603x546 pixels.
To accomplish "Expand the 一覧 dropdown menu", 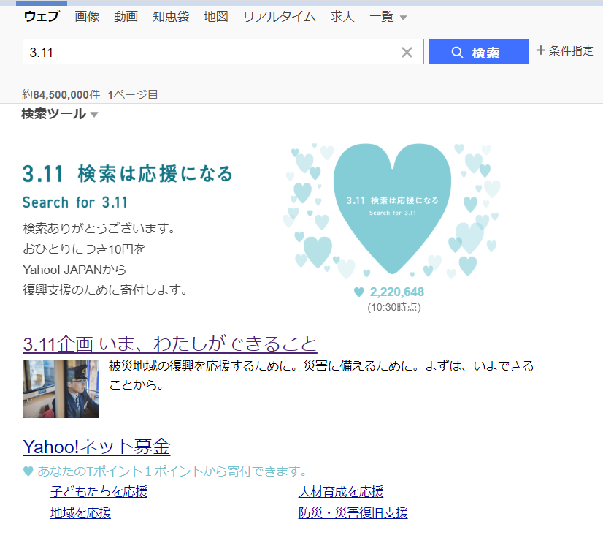I will (388, 17).
